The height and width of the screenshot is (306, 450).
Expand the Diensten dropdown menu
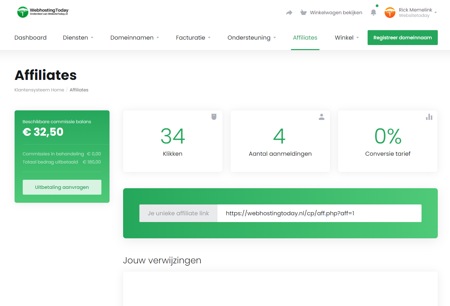click(x=78, y=38)
